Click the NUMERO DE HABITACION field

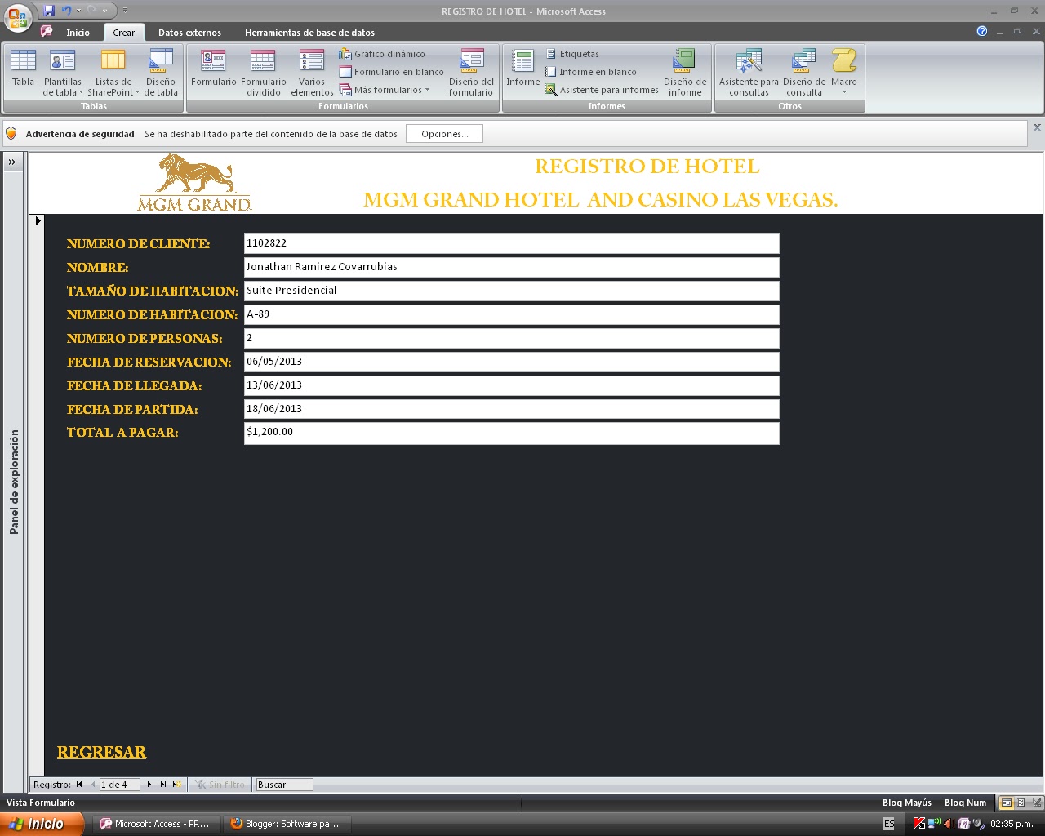(x=511, y=314)
